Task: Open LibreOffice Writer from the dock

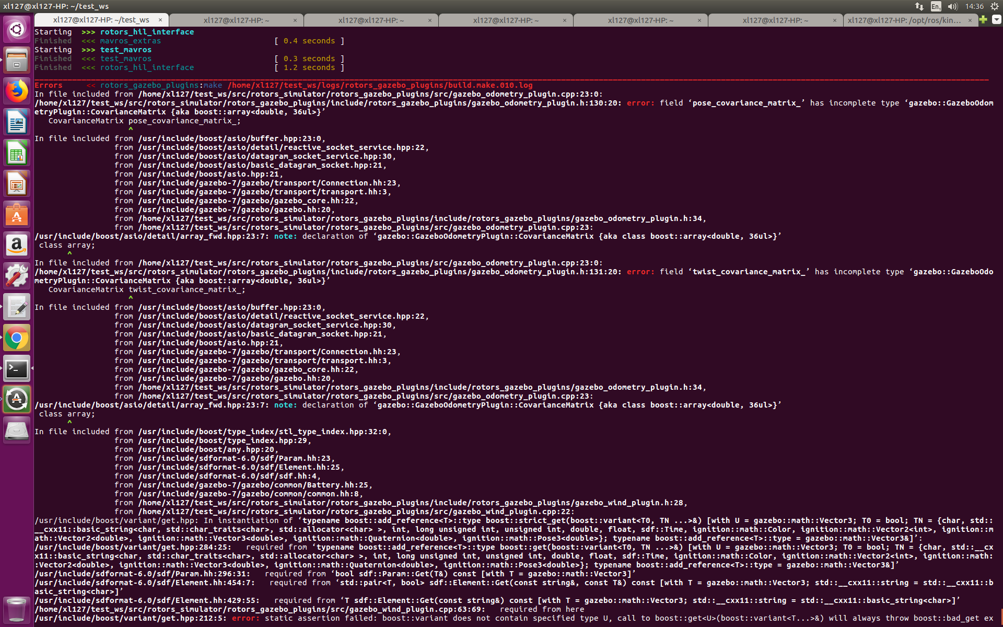Action: click(17, 122)
